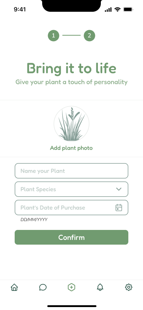The width and height of the screenshot is (143, 310).
Task: Tap the battery status icon
Action: pyautogui.click(x=128, y=9)
